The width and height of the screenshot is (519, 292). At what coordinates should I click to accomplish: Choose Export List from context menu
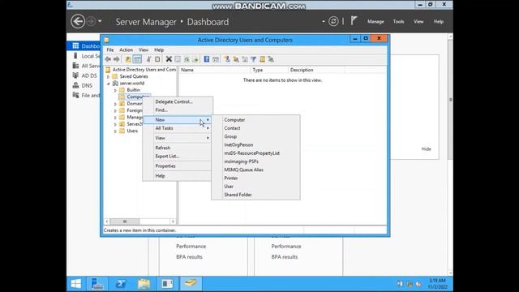pos(177,156)
